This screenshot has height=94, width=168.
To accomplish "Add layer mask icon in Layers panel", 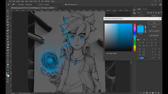I will [147, 93].
